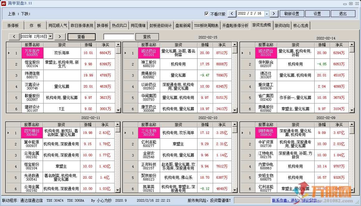This screenshot has height=206, width=361.
Task: Select stock 纬德信息 688171
Action: point(32,75)
